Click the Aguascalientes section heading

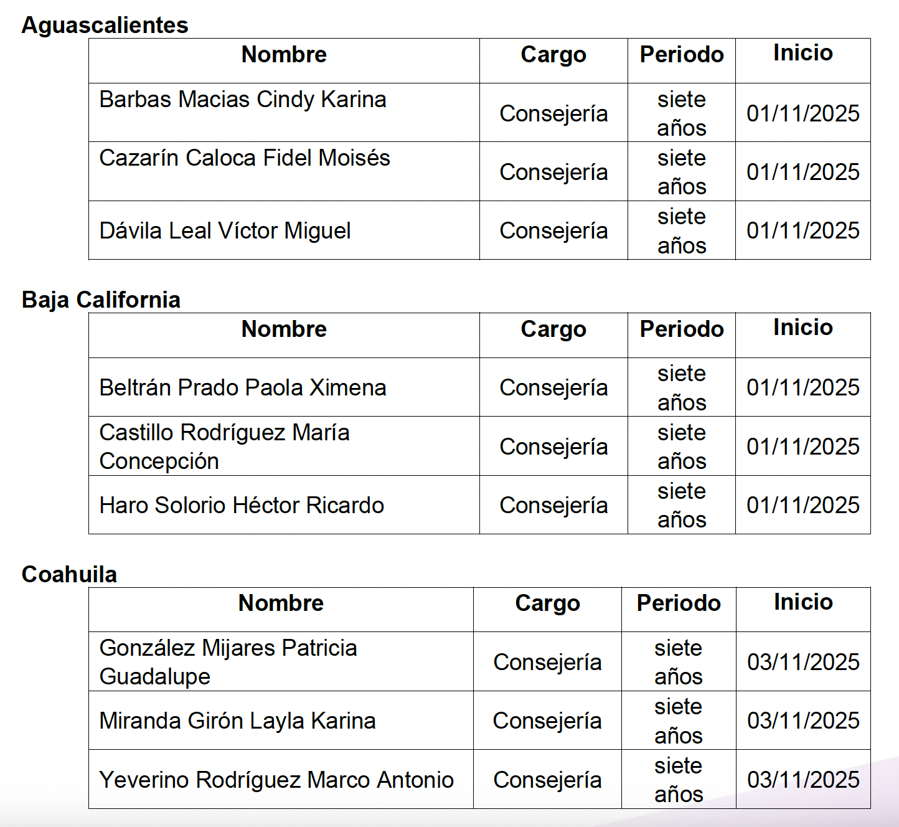coord(105,25)
